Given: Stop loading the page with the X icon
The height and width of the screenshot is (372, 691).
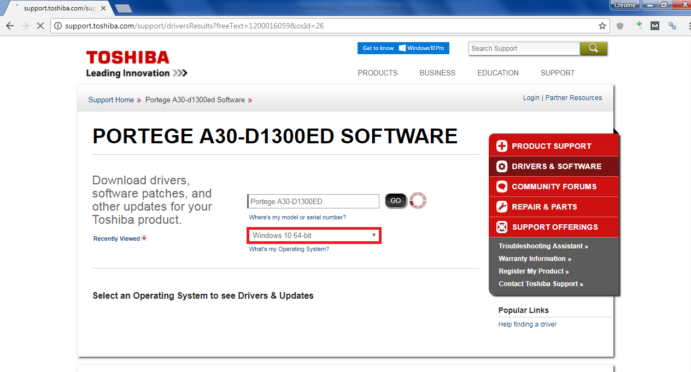Looking at the screenshot, I should (x=40, y=26).
